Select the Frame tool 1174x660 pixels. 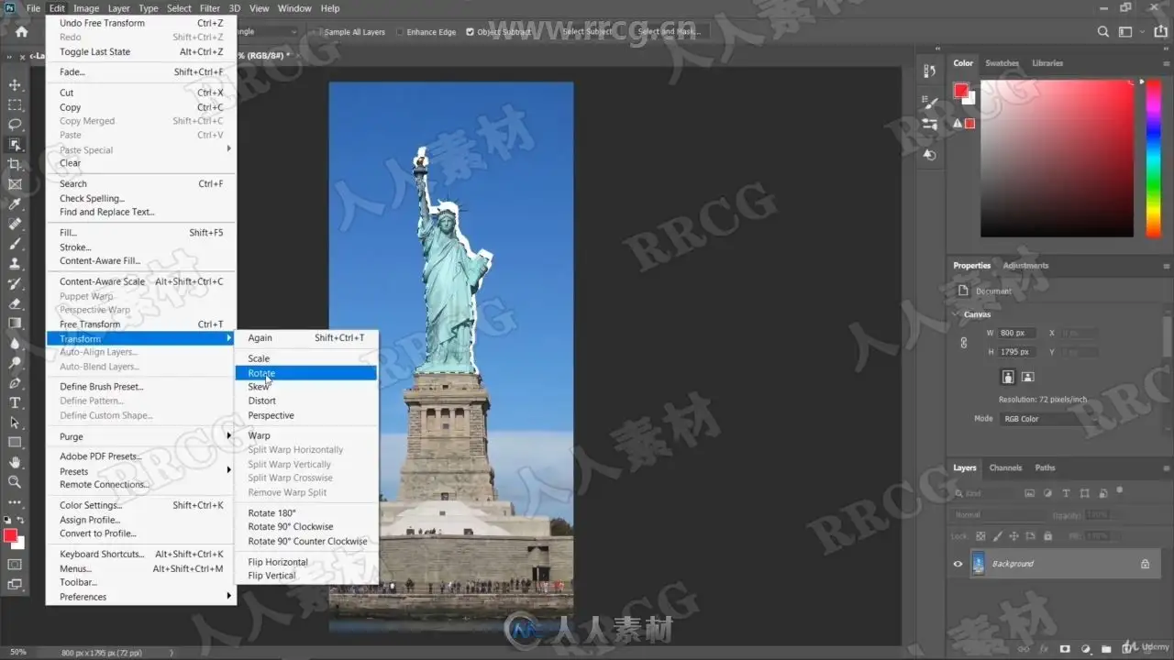point(15,184)
